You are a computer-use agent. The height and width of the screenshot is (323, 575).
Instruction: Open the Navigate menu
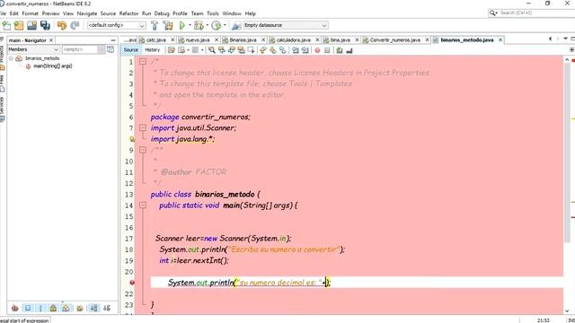pyautogui.click(x=87, y=13)
